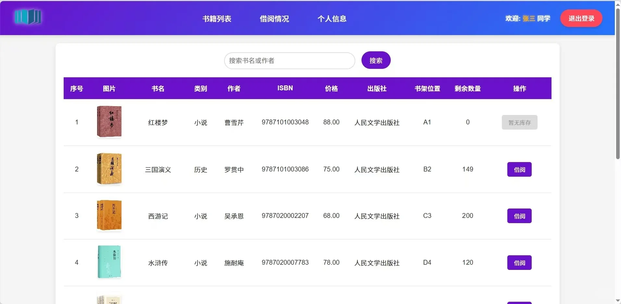Borrow 水浒传 using its 借阅 button
This screenshot has height=304, width=621.
tap(519, 262)
